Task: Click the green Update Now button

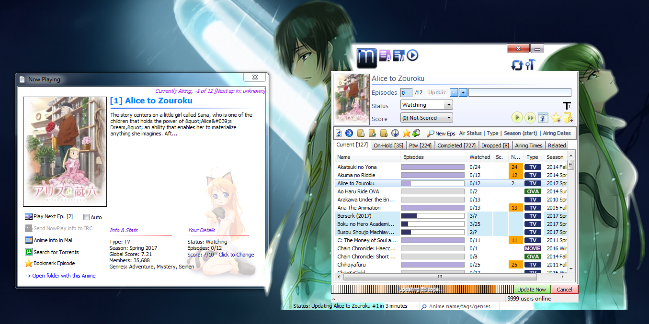Action: click(531, 290)
